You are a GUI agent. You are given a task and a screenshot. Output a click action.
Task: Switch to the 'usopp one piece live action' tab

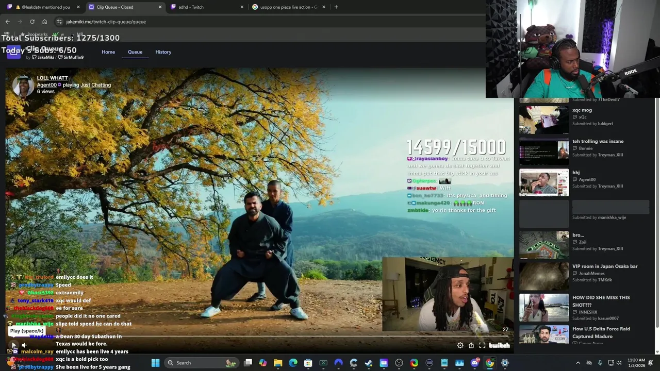pyautogui.click(x=289, y=7)
